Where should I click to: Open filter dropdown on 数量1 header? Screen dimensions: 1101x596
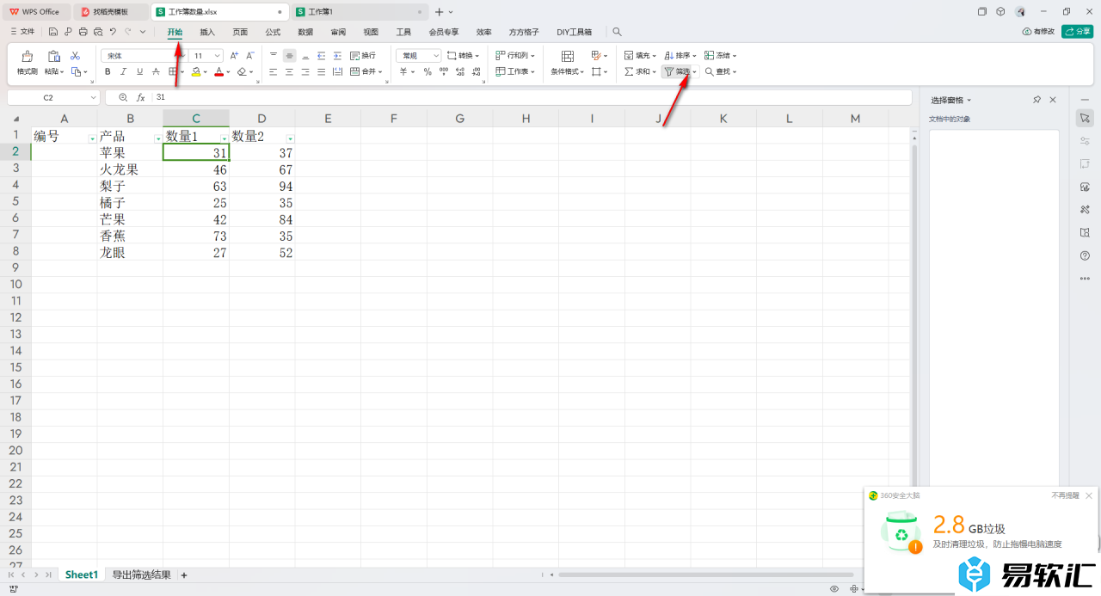[224, 138]
